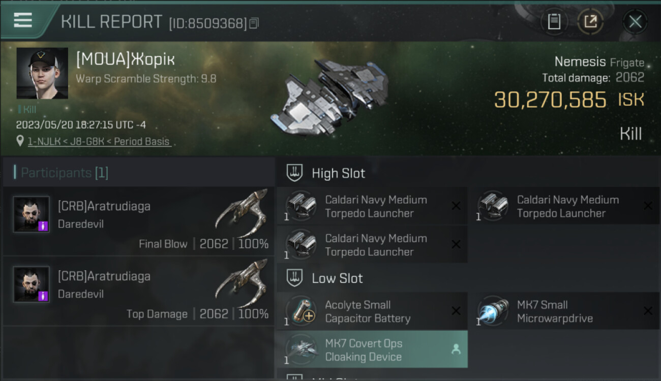Screen dimensions: 661x381
Task: Select the MK7 Small Microwarpdrive module
Action: (x=563, y=311)
